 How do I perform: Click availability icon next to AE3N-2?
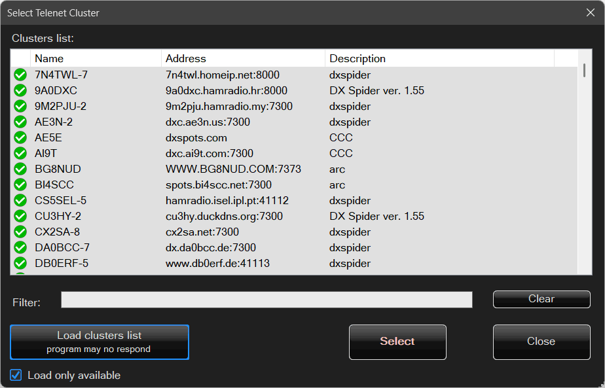20,122
